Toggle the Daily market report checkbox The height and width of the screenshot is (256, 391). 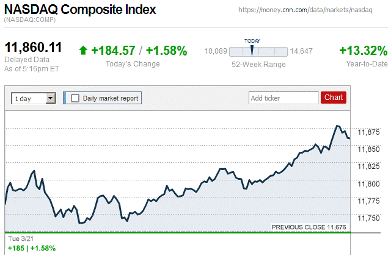pyautogui.click(x=75, y=98)
